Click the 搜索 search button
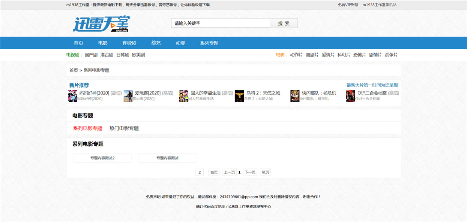 pos(284,23)
